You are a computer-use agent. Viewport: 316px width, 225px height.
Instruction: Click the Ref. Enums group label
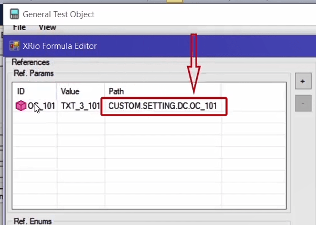pos(33,221)
